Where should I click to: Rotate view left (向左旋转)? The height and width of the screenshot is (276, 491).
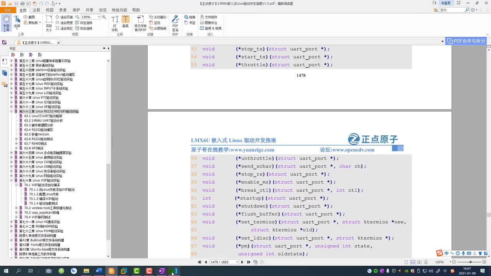pyautogui.click(x=84, y=23)
